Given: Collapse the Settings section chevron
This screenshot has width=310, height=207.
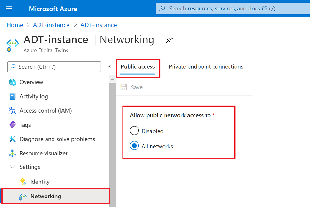Looking at the screenshot, I should (x=12, y=167).
